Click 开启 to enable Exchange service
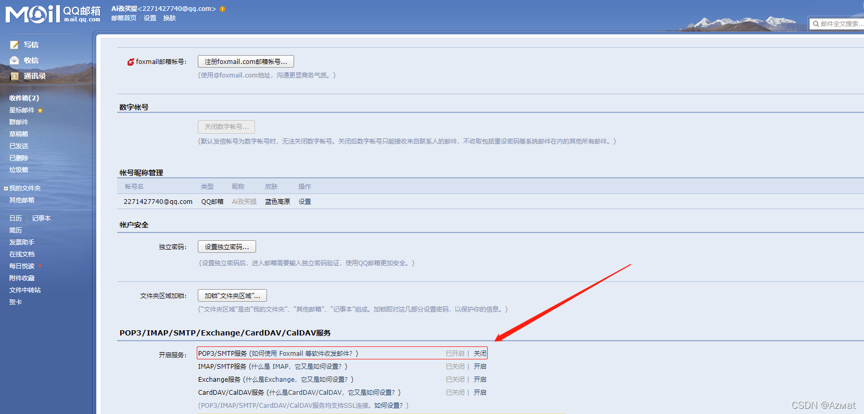The height and width of the screenshot is (414, 864). click(x=480, y=380)
